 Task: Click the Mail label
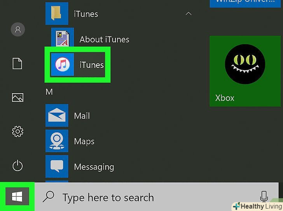[x=82, y=116]
